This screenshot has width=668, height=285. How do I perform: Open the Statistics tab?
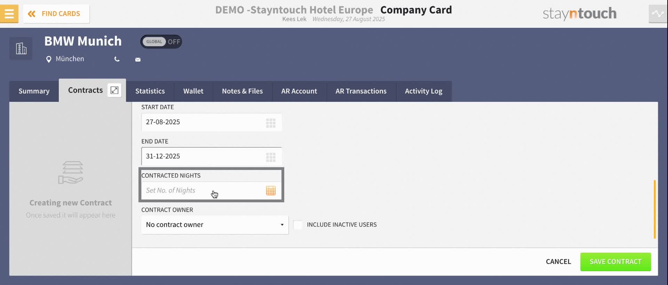[150, 91]
